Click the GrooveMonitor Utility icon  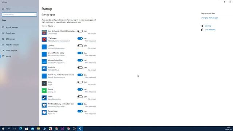tap(44, 54)
